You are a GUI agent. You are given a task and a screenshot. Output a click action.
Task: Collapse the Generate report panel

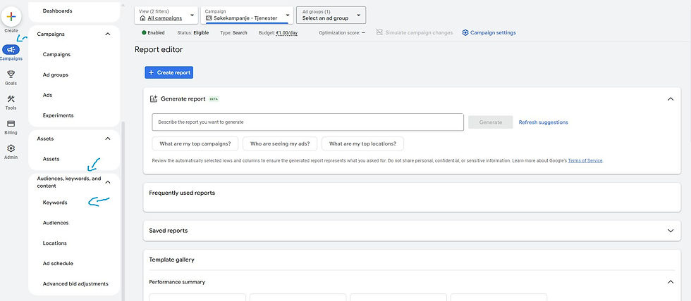(x=671, y=99)
